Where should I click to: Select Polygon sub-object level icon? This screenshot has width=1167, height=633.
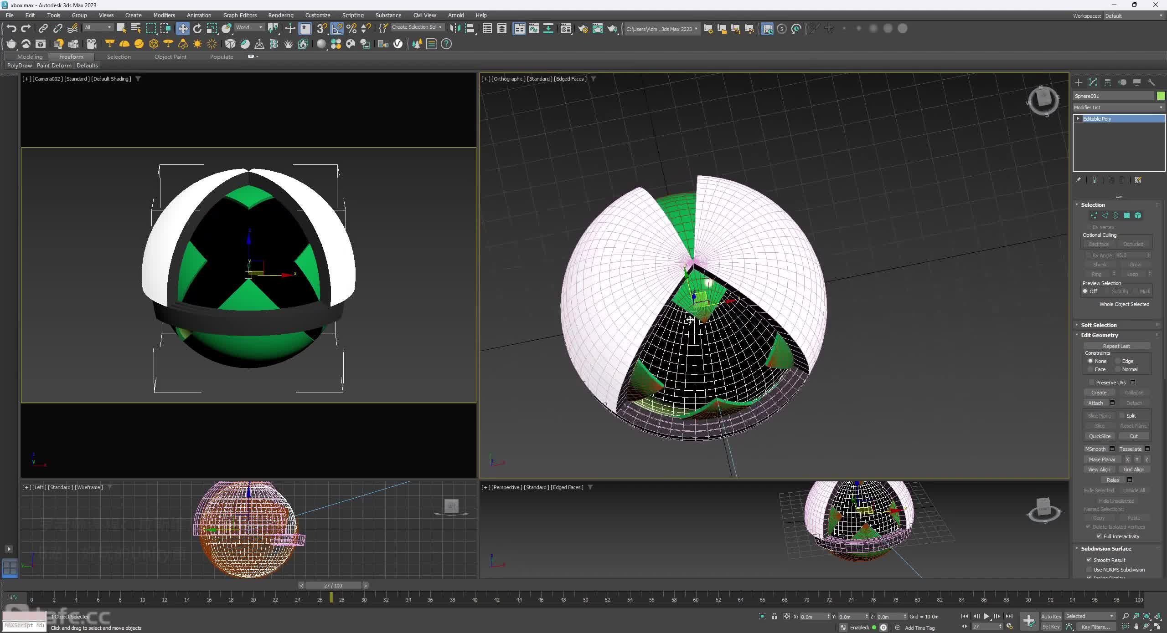pos(1127,215)
